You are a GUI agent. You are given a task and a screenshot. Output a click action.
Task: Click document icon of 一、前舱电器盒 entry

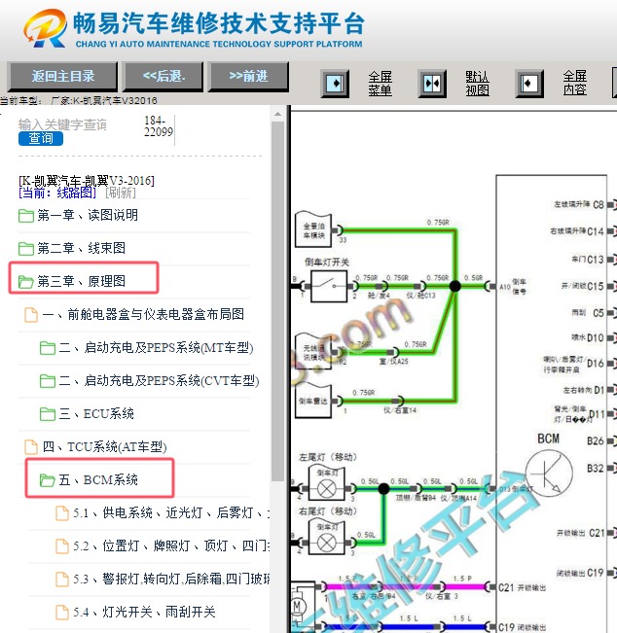click(31, 315)
